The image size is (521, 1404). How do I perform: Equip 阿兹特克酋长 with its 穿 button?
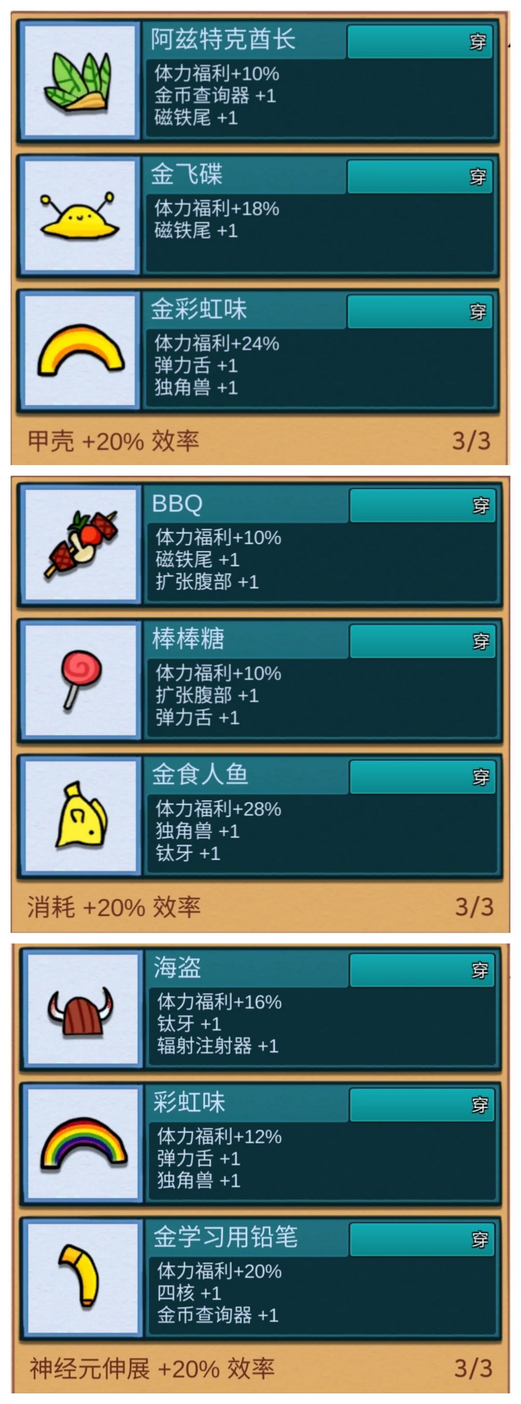420,42
